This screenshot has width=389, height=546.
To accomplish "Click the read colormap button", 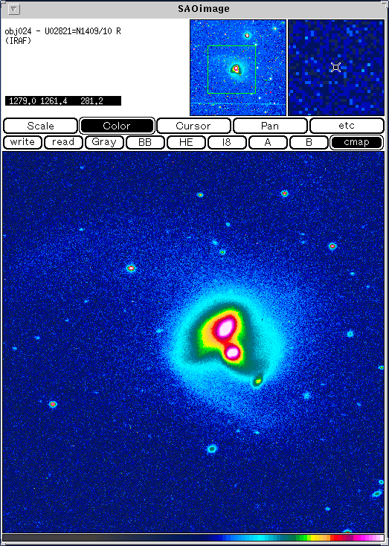I will tap(63, 142).
